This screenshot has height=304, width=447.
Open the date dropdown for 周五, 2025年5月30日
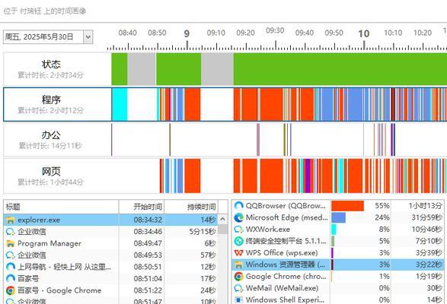(x=88, y=37)
